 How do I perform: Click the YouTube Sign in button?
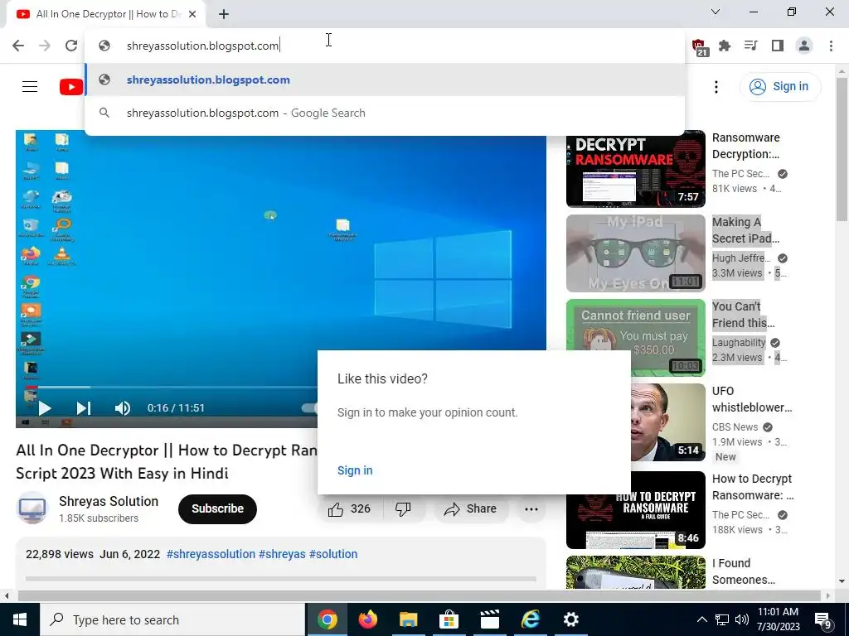tap(780, 86)
